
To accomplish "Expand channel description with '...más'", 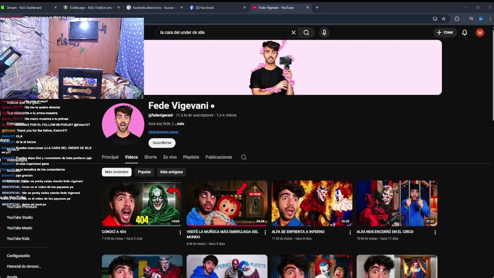I will [179, 124].
